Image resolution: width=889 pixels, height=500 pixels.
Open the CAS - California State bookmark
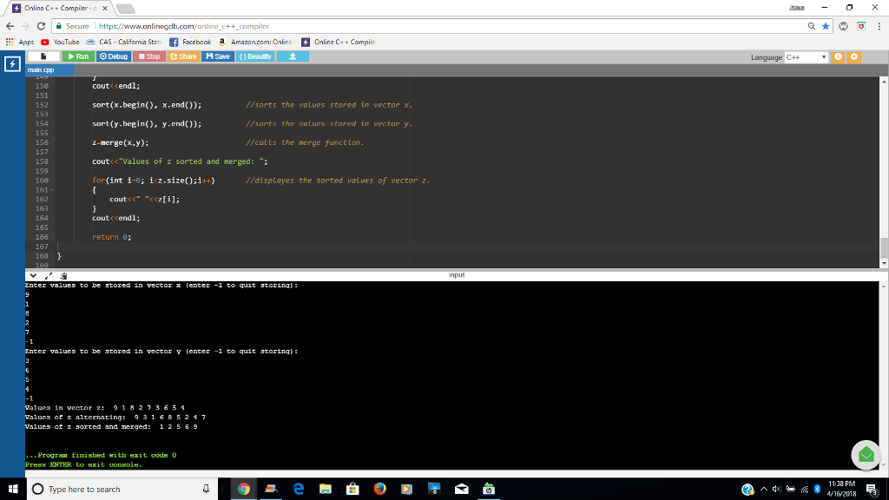click(x=124, y=42)
